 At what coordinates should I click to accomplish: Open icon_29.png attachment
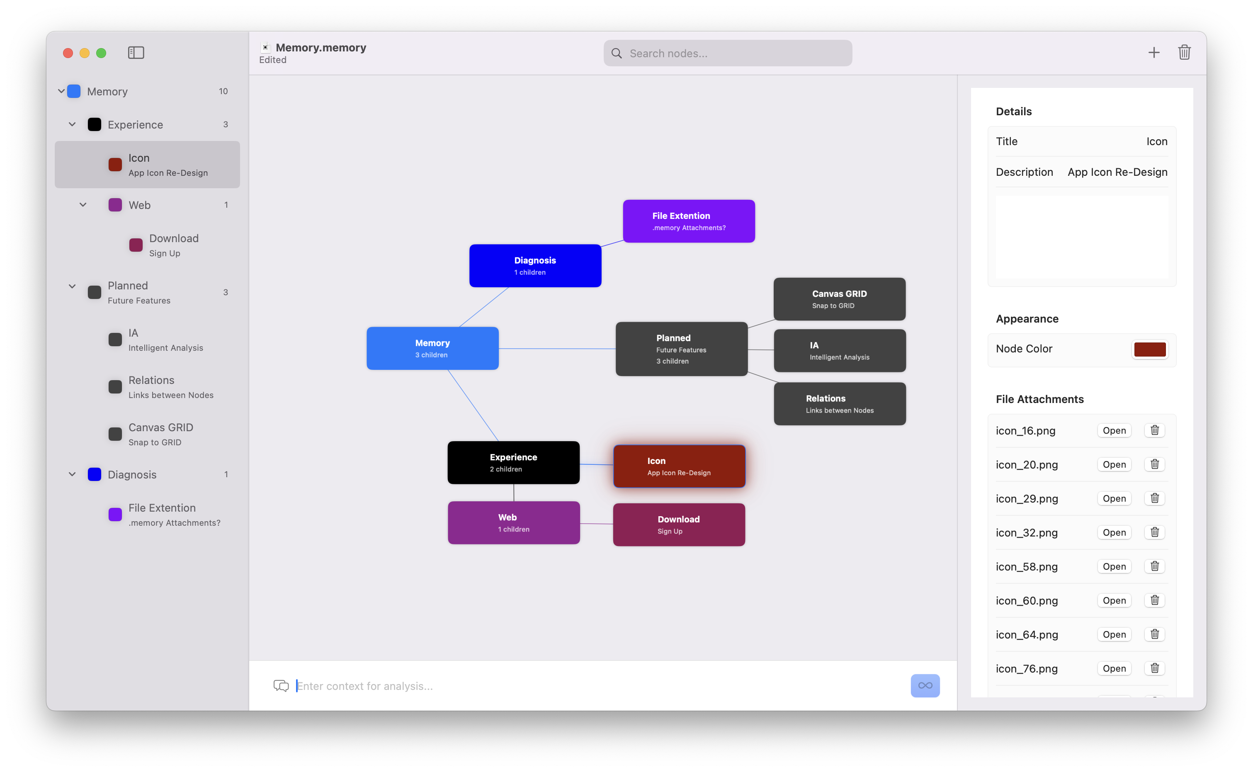(x=1114, y=498)
